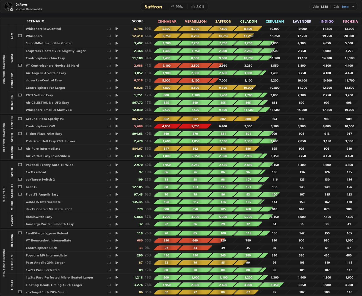Screen dimensions: 362x296
Task: Open the book icon beside Pokeball Frenzy Auto TE Wide
Action: [20, 165]
